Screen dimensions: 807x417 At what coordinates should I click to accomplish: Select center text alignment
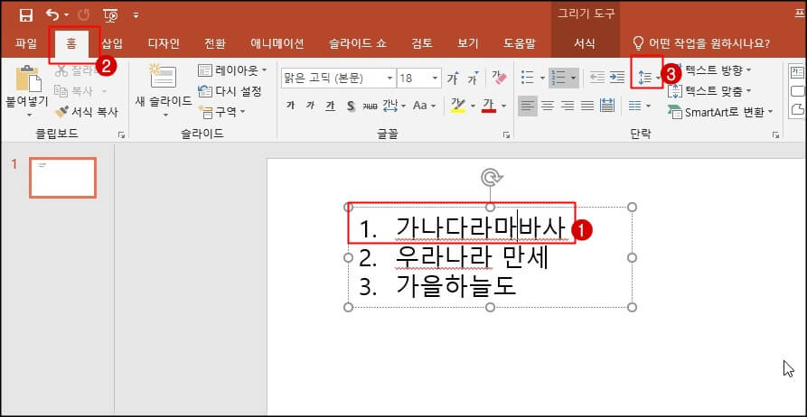click(x=548, y=106)
